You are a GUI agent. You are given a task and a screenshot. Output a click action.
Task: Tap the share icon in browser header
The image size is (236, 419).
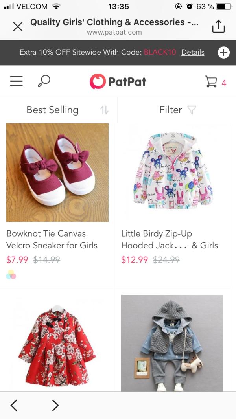[x=218, y=26]
